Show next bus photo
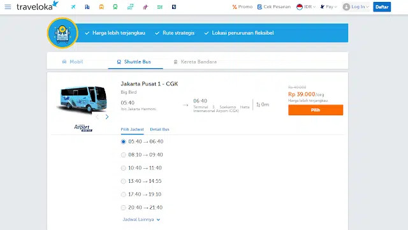408x230 pixels. (107, 117)
